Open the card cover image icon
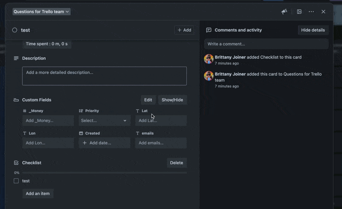This screenshot has width=342, height=209. [x=299, y=12]
